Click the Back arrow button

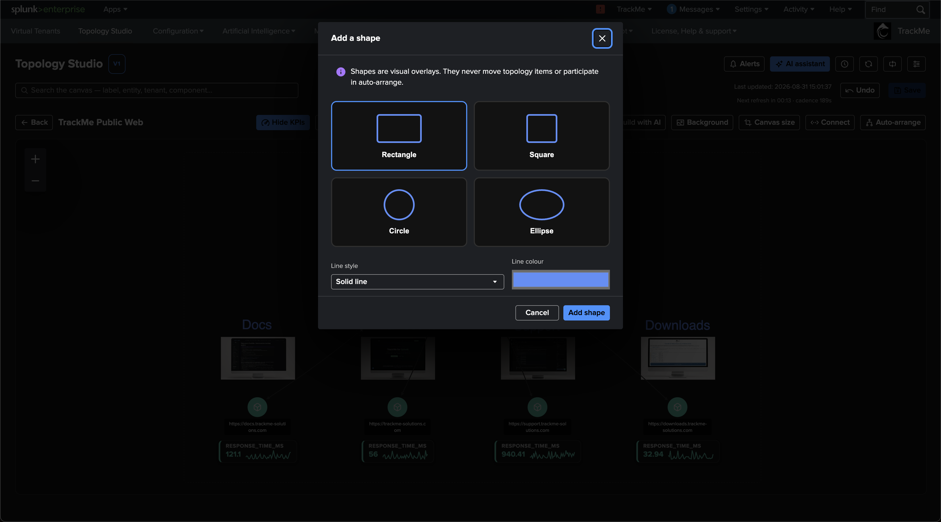coord(34,122)
